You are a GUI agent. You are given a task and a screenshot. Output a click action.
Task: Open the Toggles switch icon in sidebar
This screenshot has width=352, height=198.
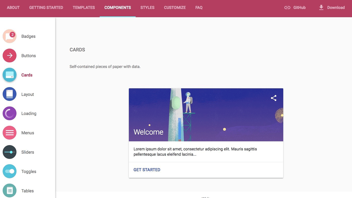pos(10,171)
